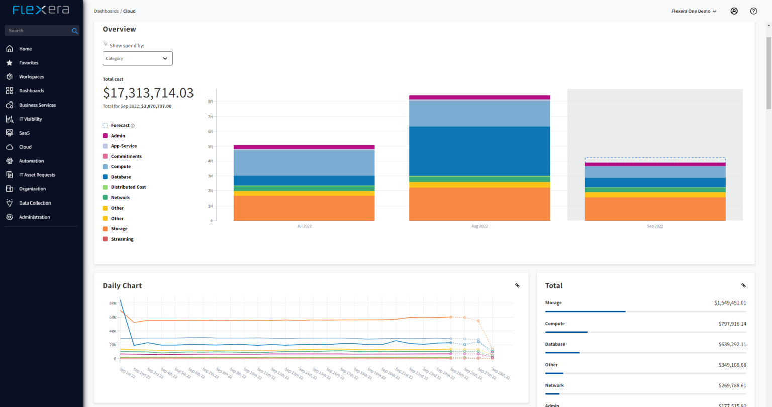The image size is (772, 407).
Task: Select Data Collection in the sidebar
Action: (x=35, y=203)
